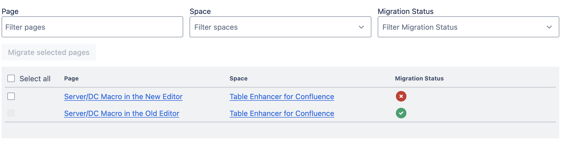563x142 pixels.
Task: Open Server/DC Macro in the New Editor link
Action: coord(123,97)
